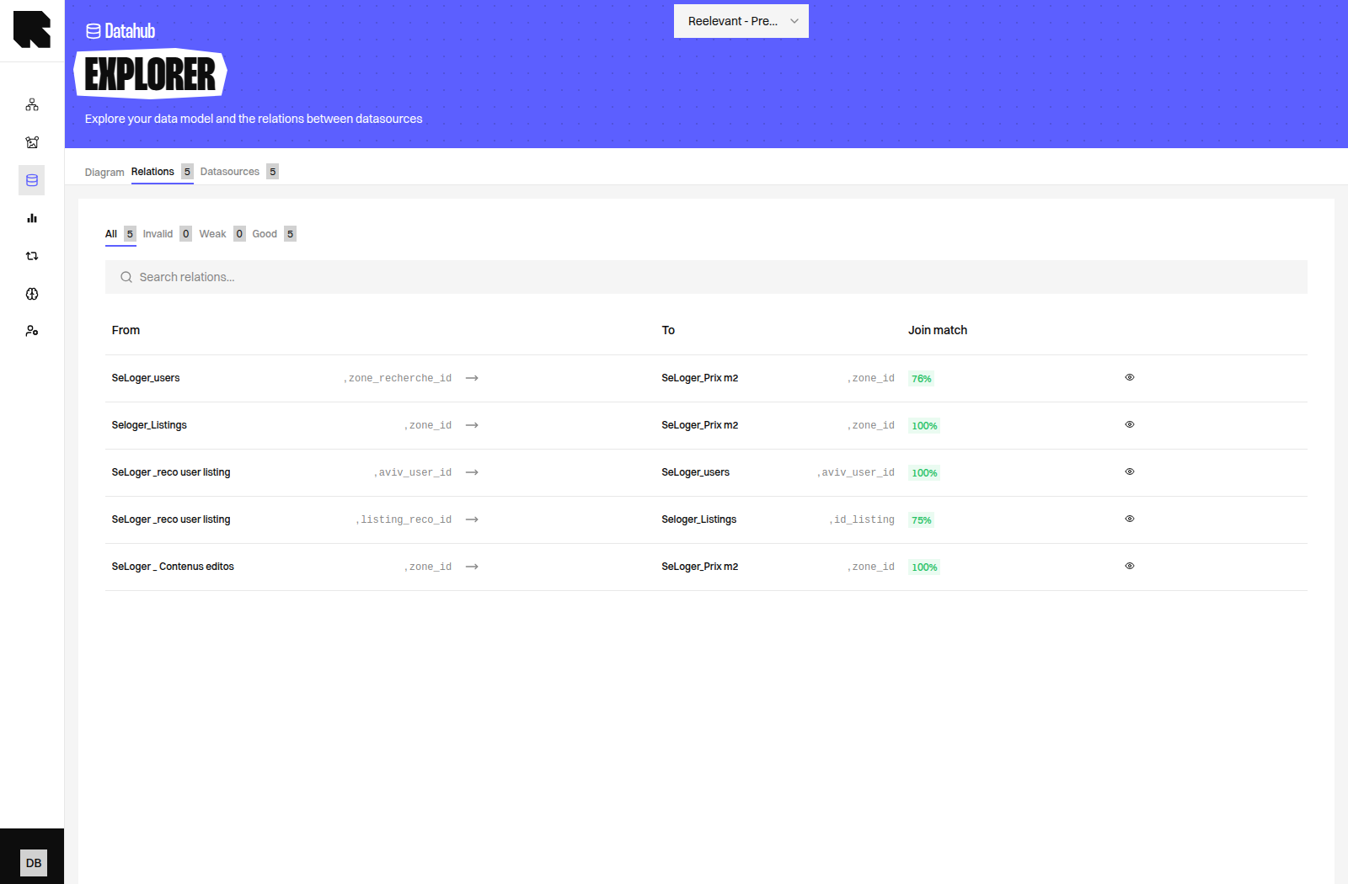Open the user settings sidebar icon
Screen dimensions: 1348x884
32,331
